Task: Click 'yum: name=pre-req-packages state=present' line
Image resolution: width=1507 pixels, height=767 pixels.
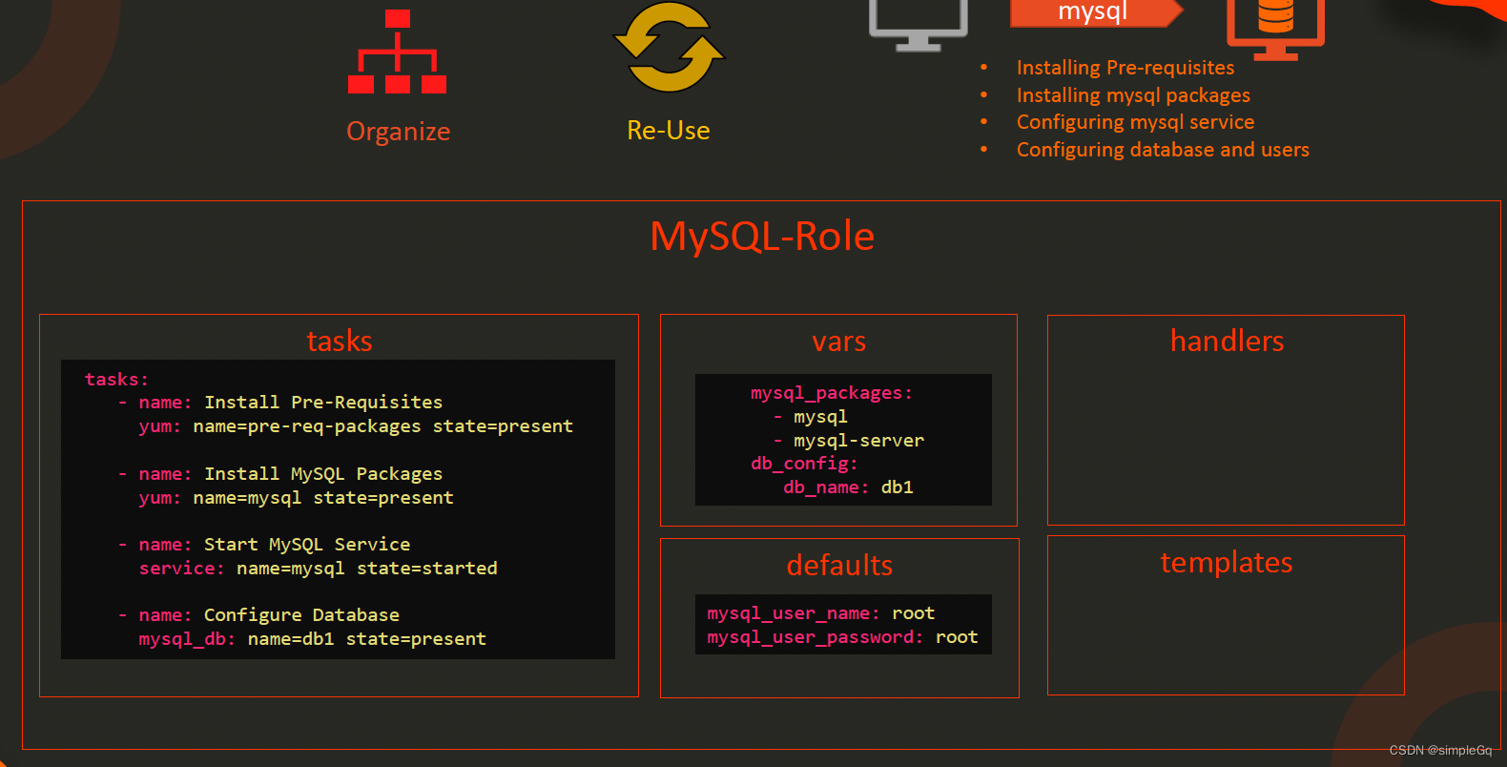Action: [x=356, y=426]
